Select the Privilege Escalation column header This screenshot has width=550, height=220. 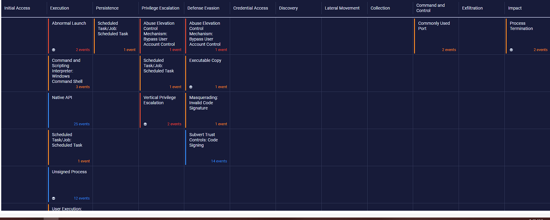160,8
